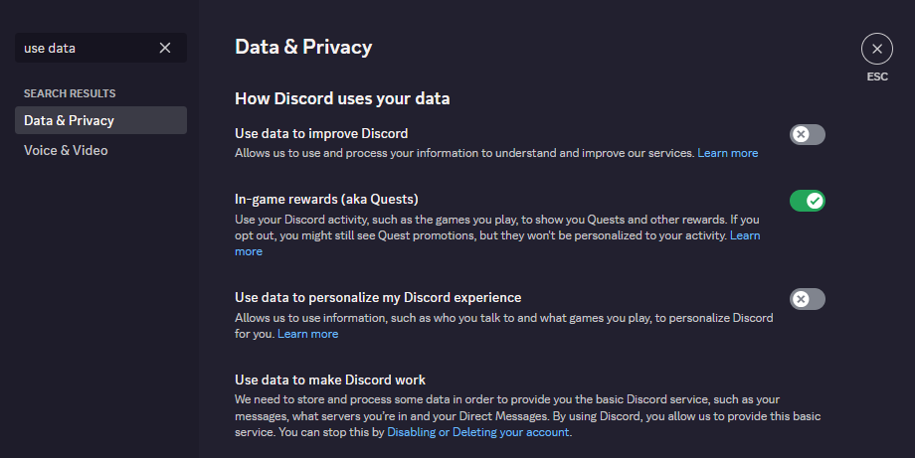The height and width of the screenshot is (458, 915).
Task: Enable the personalize my Discord experience toggle
Action: point(807,299)
